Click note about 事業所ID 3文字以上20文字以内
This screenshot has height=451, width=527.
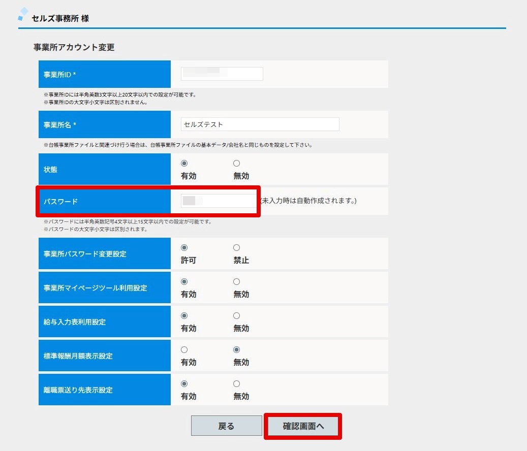(120, 94)
